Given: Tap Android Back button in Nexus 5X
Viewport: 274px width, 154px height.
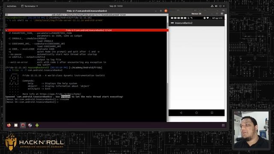Looking at the screenshot, I should point(181,113).
